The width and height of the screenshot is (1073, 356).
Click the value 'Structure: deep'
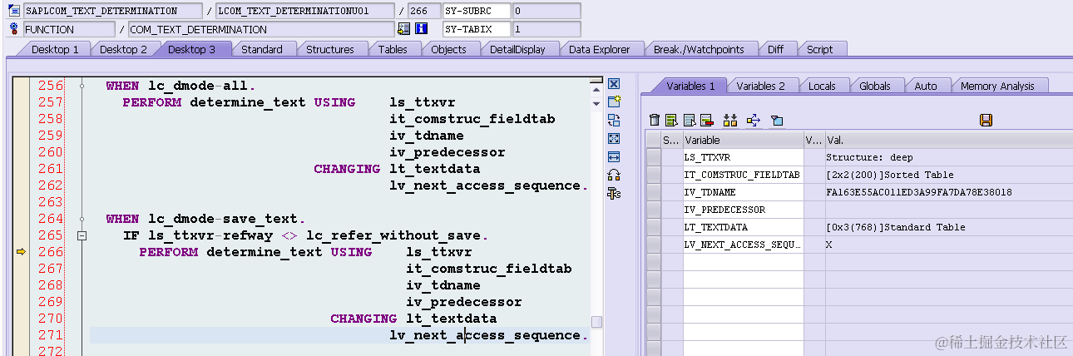coord(869,157)
